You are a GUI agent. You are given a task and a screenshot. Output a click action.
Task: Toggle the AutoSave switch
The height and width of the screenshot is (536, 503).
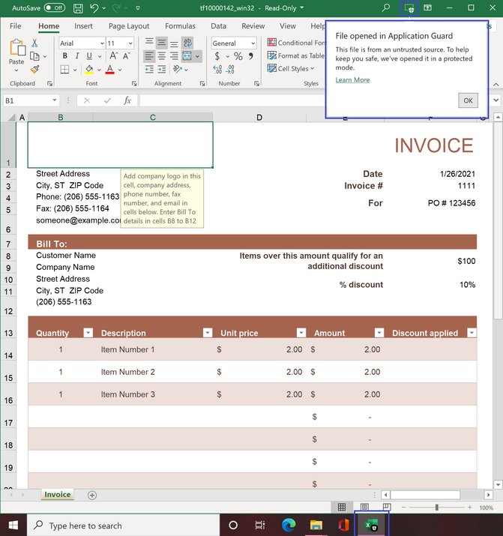coord(55,7)
